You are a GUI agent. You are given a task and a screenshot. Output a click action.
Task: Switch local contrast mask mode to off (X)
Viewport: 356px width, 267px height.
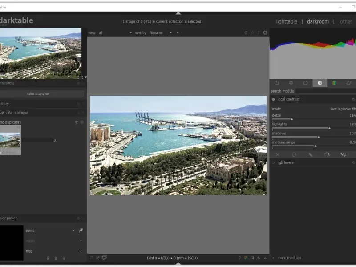[x=277, y=154]
